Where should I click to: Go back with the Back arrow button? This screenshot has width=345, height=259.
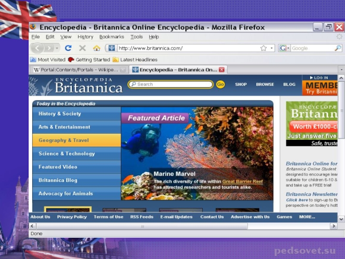tap(37, 48)
